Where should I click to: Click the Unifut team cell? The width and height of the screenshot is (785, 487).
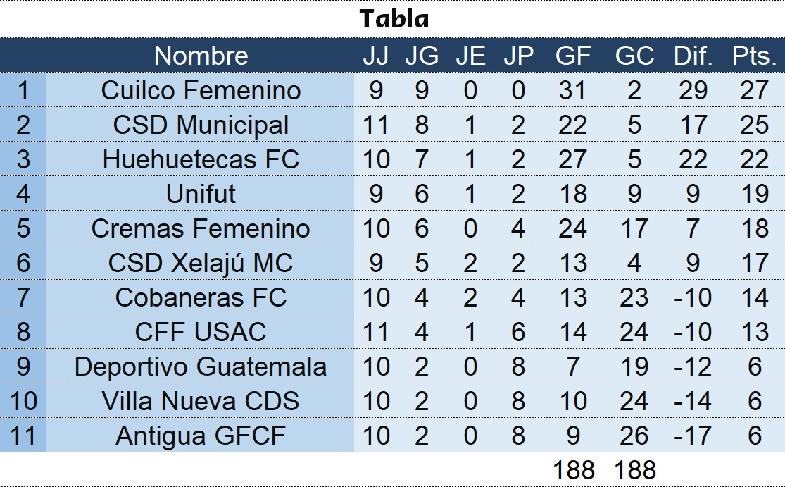pos(201,194)
